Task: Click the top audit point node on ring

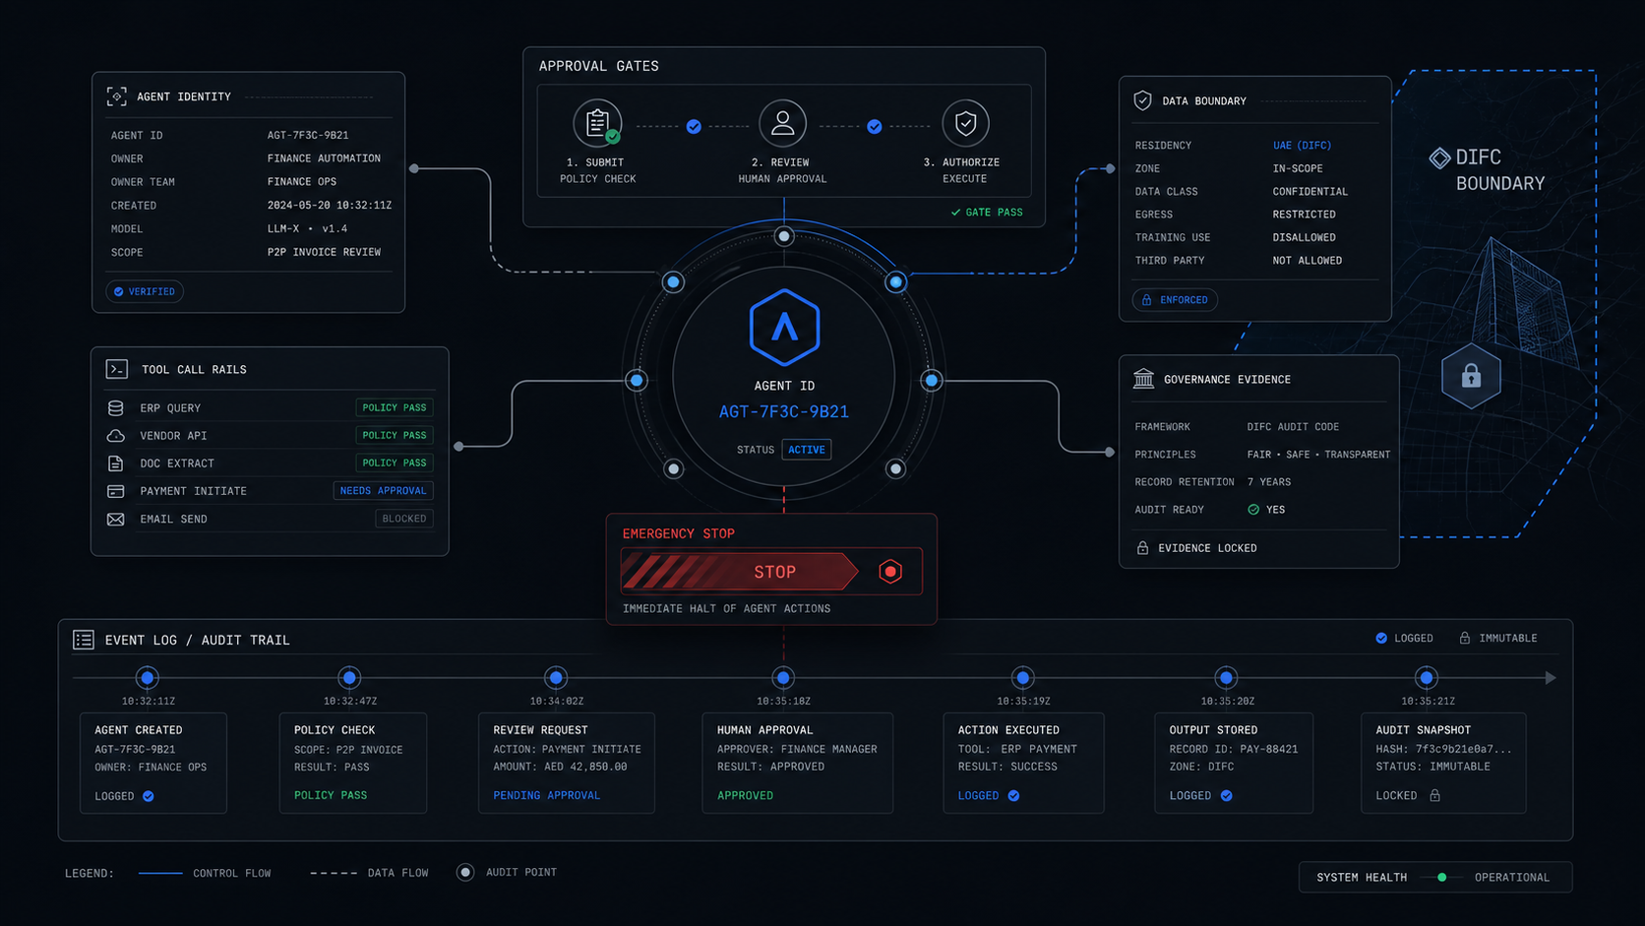Action: tap(784, 236)
